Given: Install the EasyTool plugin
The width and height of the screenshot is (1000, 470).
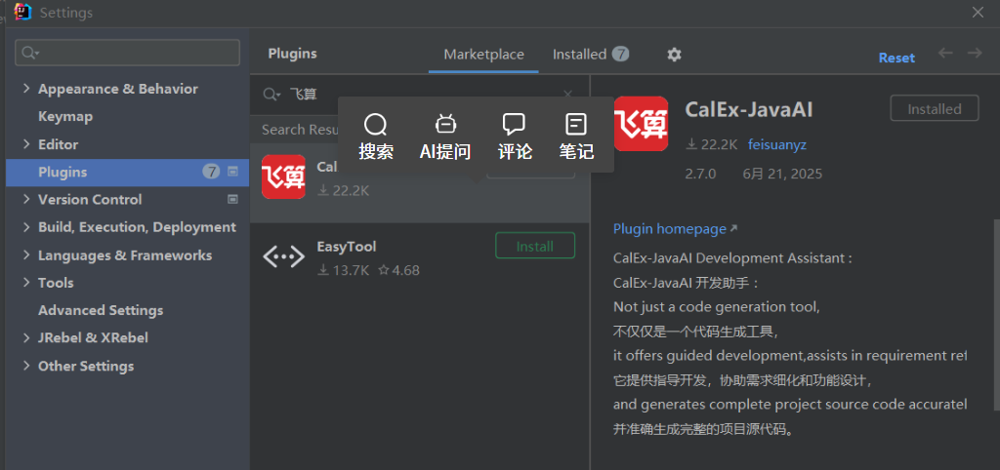Looking at the screenshot, I should (x=535, y=246).
